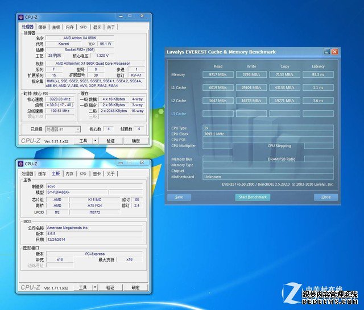This screenshot has width=364, height=310.
Task: Click the Motherboard field showing Unknown
Action: pos(268,177)
